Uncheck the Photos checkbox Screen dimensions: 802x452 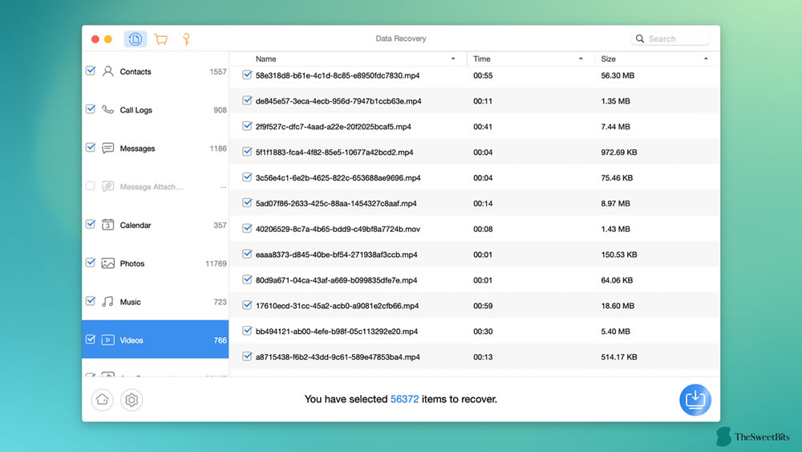91,263
